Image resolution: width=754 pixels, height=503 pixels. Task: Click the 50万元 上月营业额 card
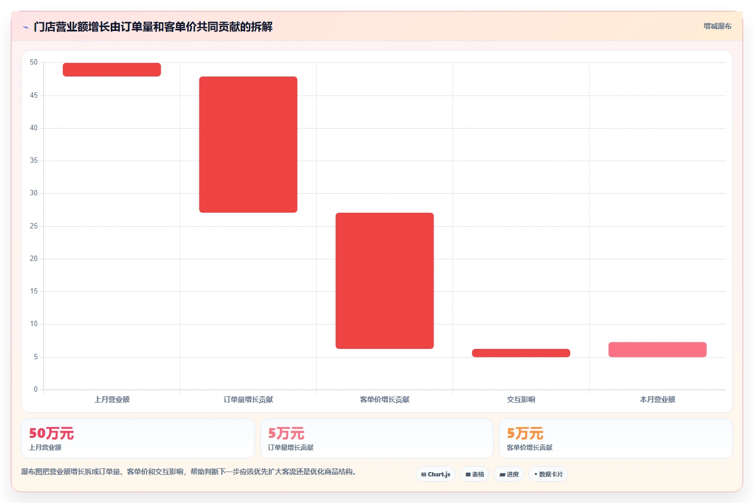(138, 438)
